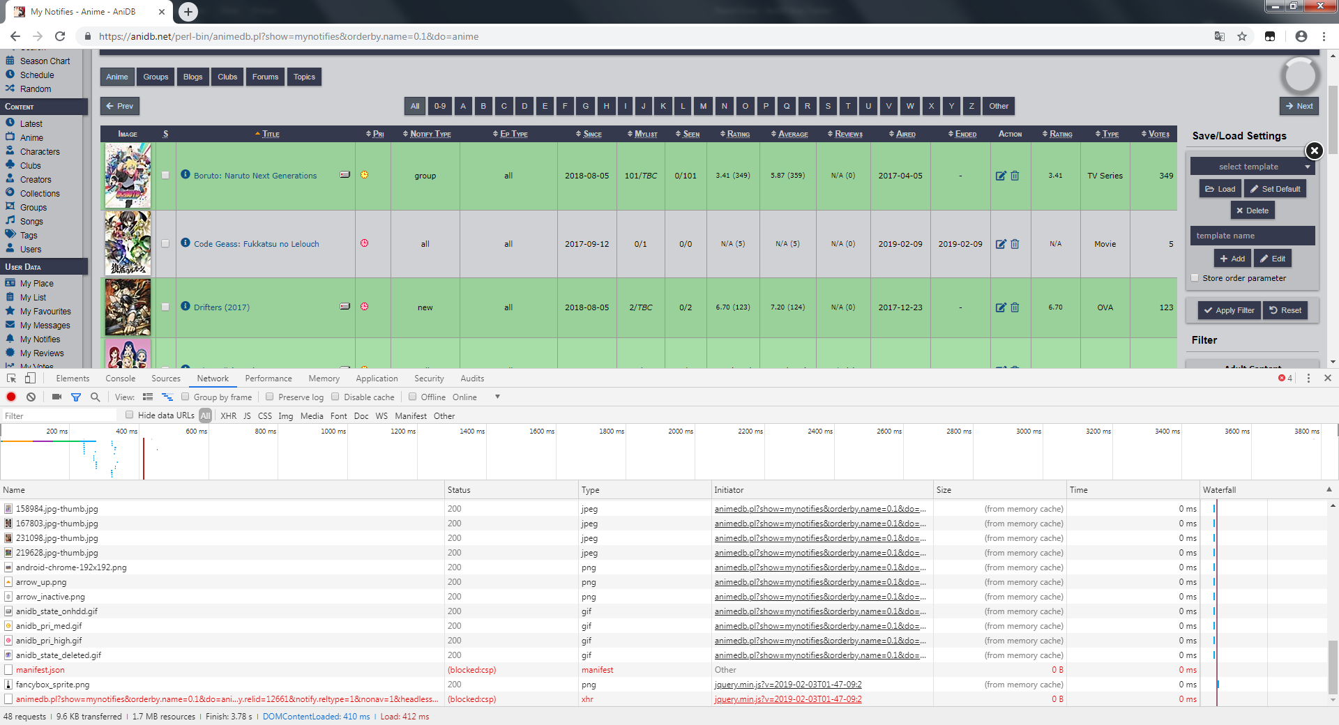Tick the Store order parameter checkbox
Screen dimensions: 1339x725
pyautogui.click(x=1195, y=278)
